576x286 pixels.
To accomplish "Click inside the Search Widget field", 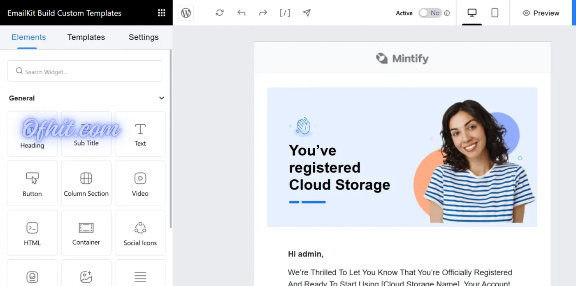I will tap(84, 71).
